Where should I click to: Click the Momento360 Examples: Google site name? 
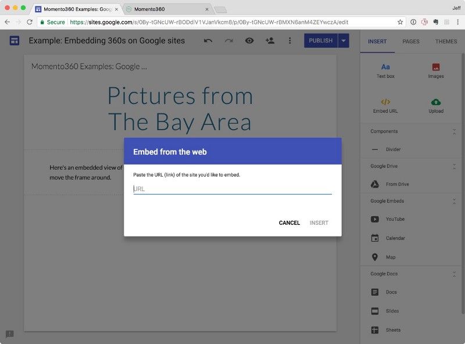click(x=89, y=66)
